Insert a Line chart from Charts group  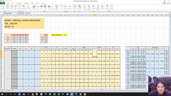point(38,7)
